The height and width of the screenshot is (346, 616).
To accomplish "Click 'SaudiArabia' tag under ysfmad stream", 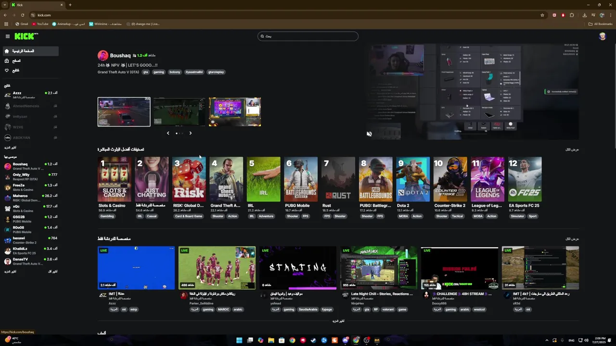I will (x=308, y=309).
